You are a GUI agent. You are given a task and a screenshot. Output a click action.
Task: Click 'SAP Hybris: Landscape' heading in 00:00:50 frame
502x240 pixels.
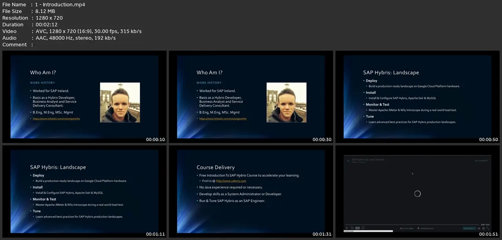(391, 73)
